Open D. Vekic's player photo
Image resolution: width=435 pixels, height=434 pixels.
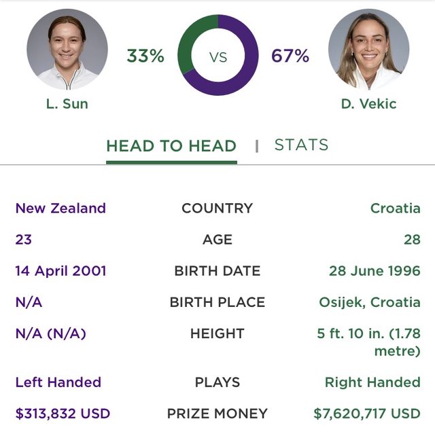(368, 49)
